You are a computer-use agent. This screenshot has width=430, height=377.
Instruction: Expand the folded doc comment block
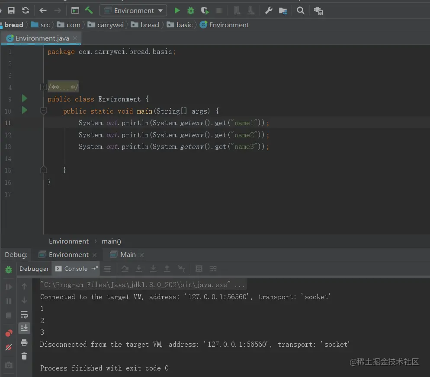(x=43, y=87)
